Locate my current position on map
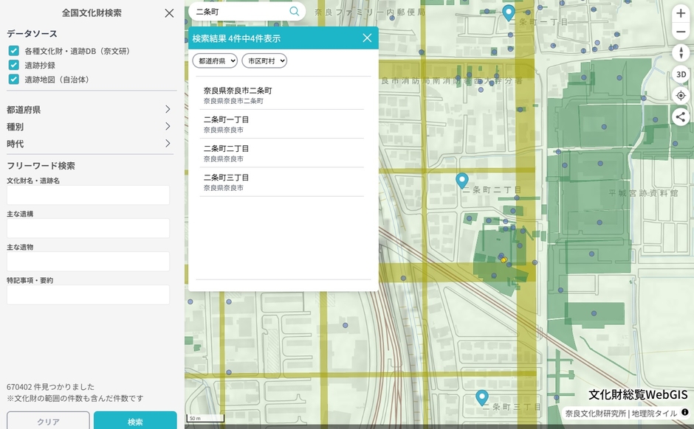Screen dimensions: 694x429 coord(681,96)
